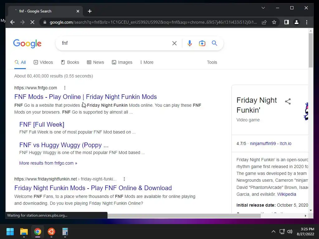Open the three-dot menu beside fnfgo.com

pyautogui.click(x=65, y=88)
